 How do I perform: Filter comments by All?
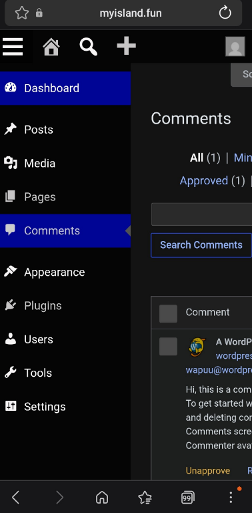click(x=197, y=158)
